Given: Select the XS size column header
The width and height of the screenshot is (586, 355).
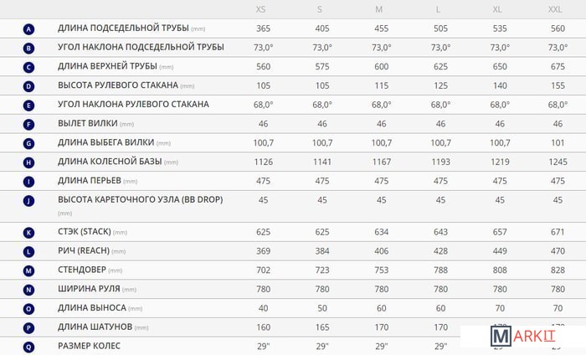Looking at the screenshot, I should point(263,9).
